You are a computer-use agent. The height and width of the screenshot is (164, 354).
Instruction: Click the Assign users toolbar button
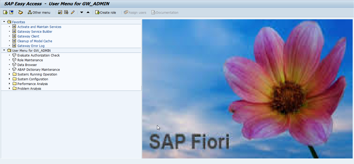[x=135, y=12]
